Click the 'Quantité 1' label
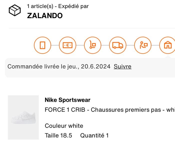This screenshot has width=175, height=141. click(94, 135)
